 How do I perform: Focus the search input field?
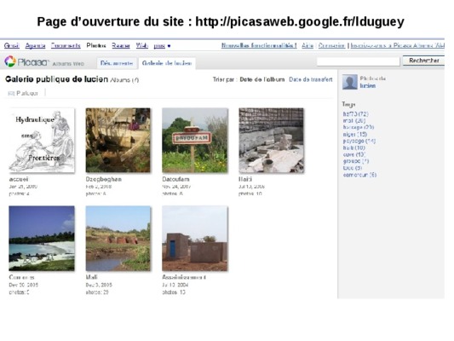358,61
